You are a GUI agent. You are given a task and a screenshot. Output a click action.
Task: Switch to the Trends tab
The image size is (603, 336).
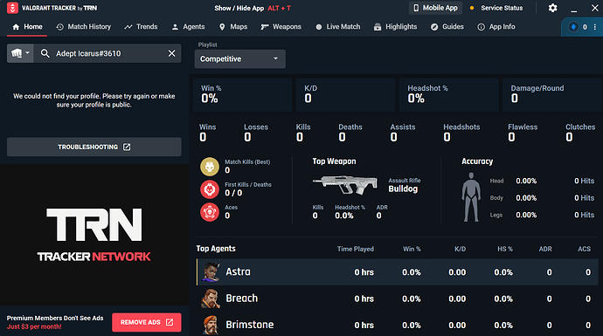(x=141, y=27)
